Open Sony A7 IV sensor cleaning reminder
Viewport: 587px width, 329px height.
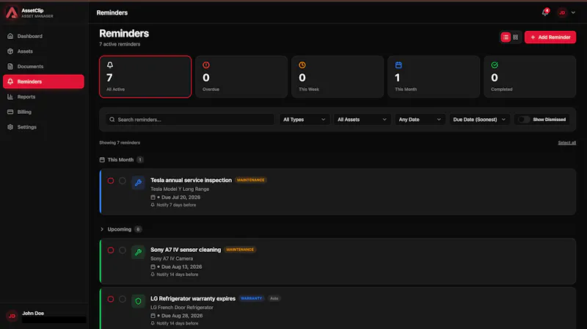(186, 250)
